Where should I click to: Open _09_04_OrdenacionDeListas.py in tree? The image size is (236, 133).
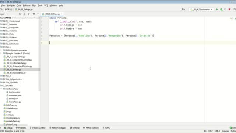tap(19, 66)
